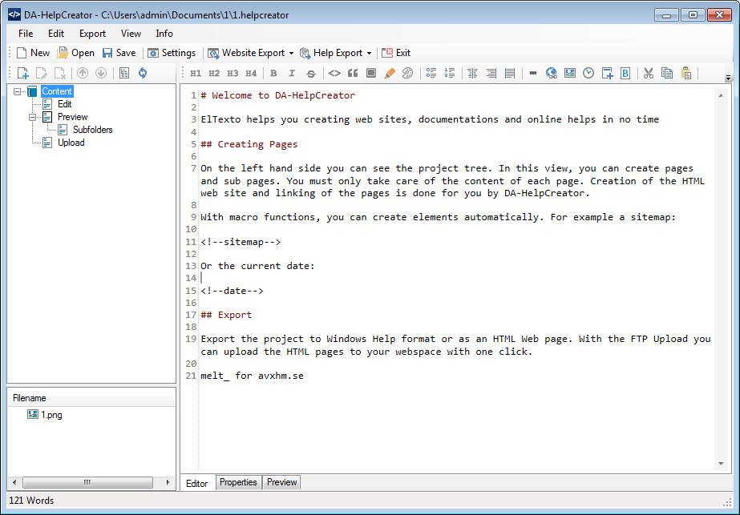Select the Subfolders page in tree

pos(92,130)
